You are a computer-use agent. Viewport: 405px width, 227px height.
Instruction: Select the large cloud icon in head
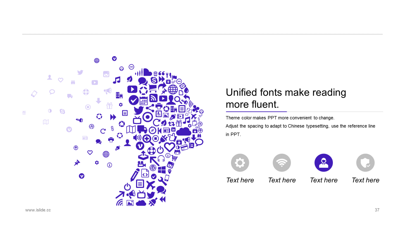tap(184, 131)
